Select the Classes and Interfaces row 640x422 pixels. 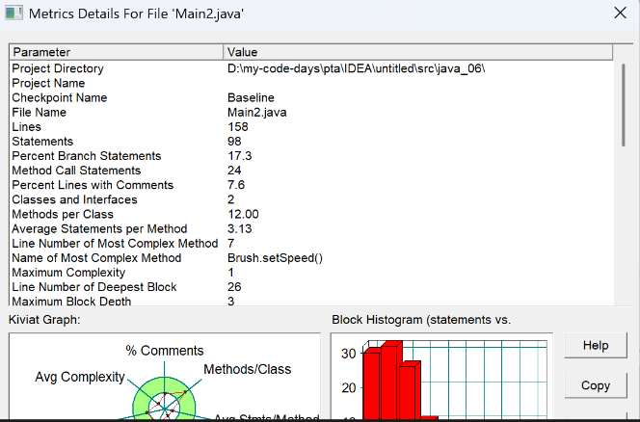(x=311, y=199)
